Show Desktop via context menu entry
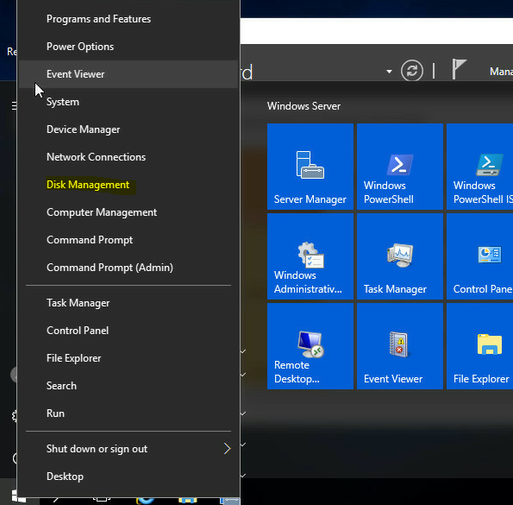Screen dimensions: 513x505 click(128, 477)
